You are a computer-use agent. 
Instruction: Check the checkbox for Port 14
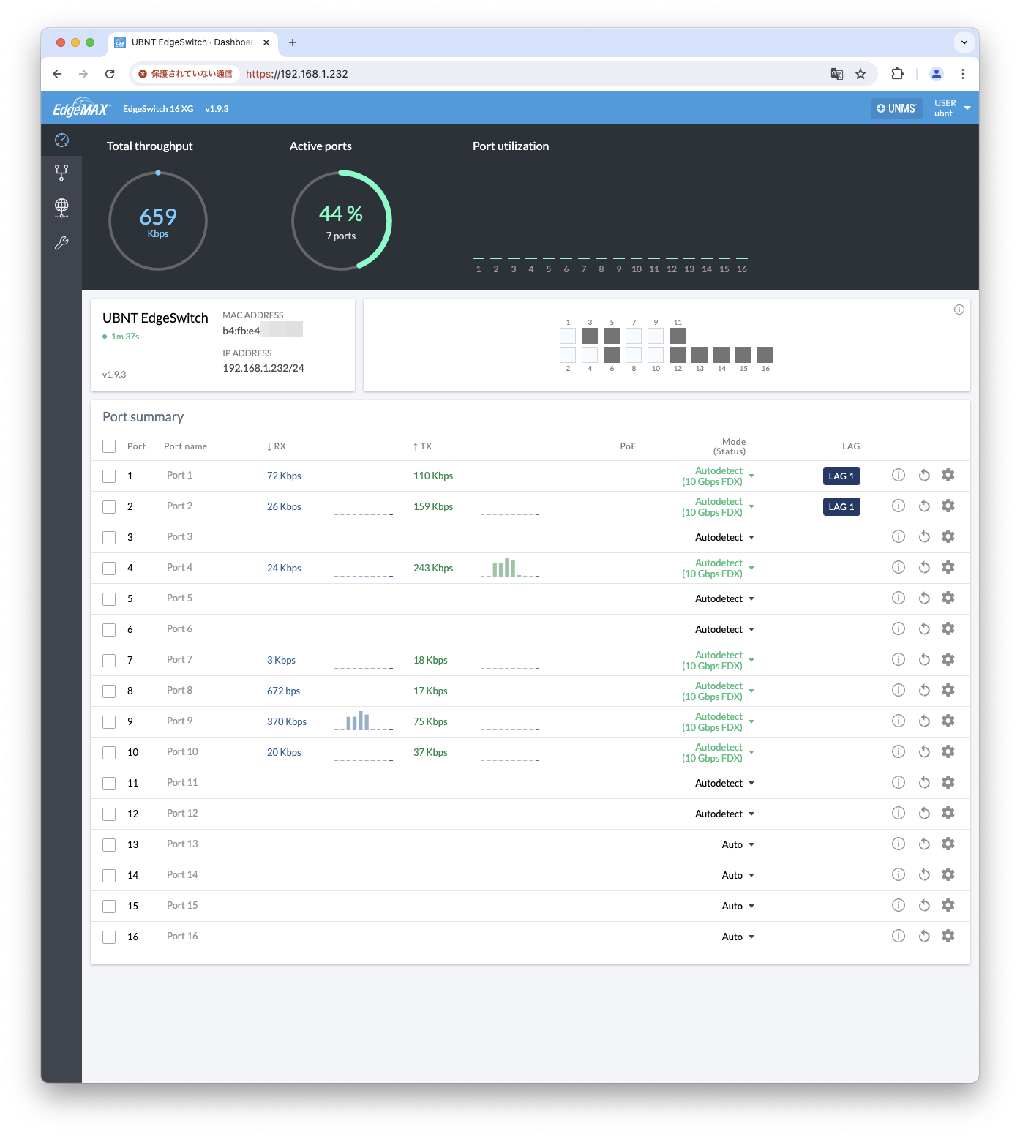point(109,876)
